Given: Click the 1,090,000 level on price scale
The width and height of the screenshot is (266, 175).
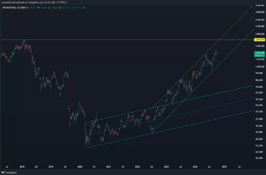Looking at the screenshot, I should coord(258,67).
